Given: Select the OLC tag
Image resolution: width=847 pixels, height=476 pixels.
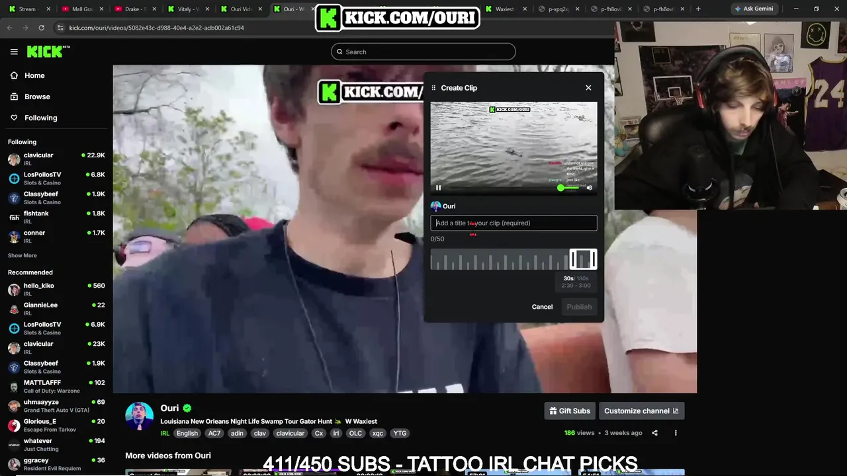Looking at the screenshot, I should tap(355, 434).
